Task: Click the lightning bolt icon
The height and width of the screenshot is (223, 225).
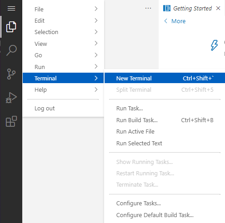Action: 214,45
